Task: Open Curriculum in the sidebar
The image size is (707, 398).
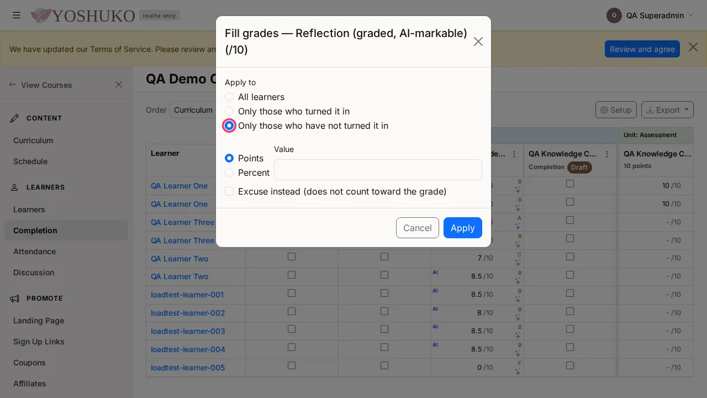Action: pos(33,140)
